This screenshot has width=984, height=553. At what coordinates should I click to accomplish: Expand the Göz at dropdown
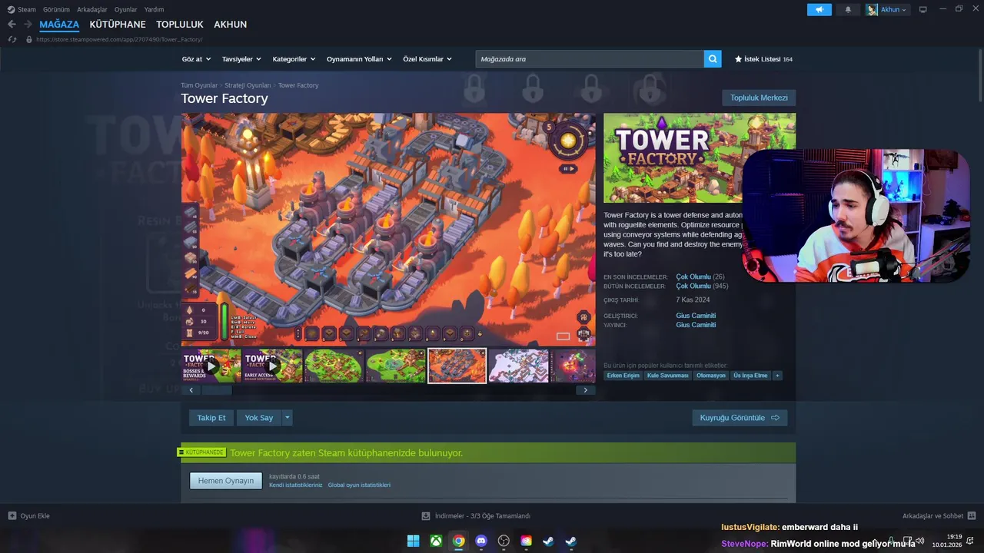(x=195, y=59)
